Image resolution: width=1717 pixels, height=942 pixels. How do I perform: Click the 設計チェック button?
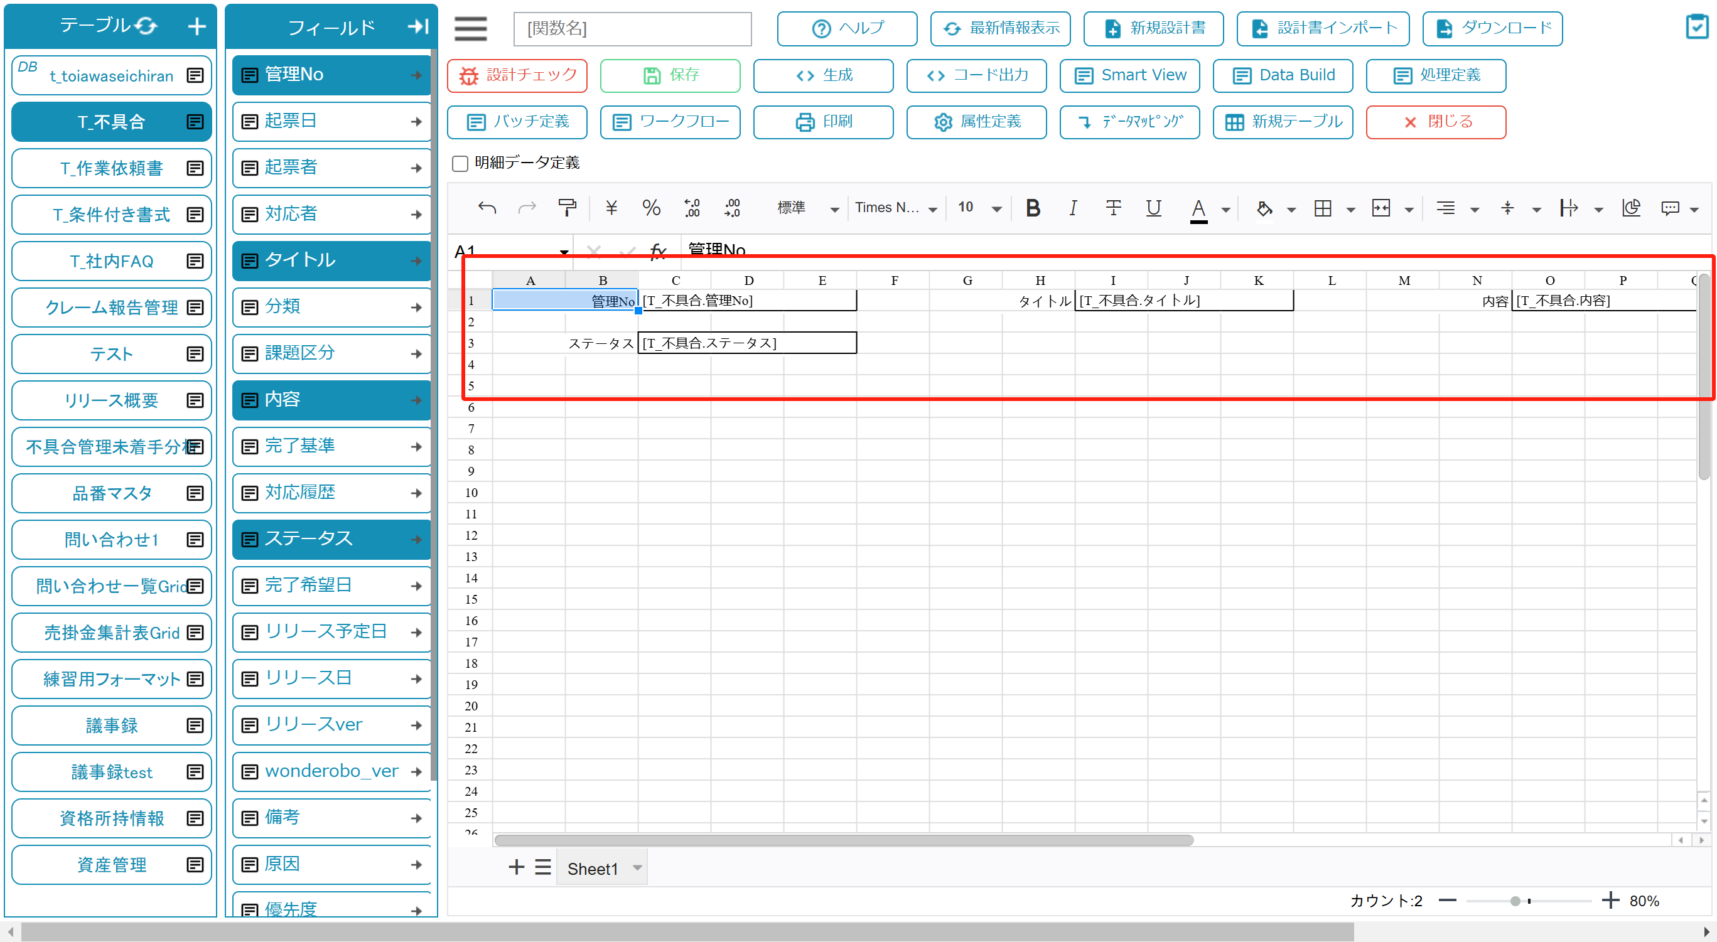click(517, 75)
